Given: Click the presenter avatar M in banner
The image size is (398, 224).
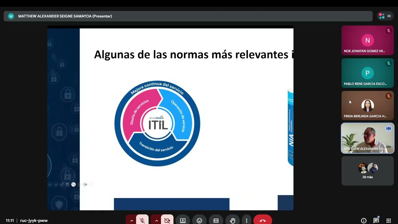Looking at the screenshot, I should pyautogui.click(x=11, y=16).
